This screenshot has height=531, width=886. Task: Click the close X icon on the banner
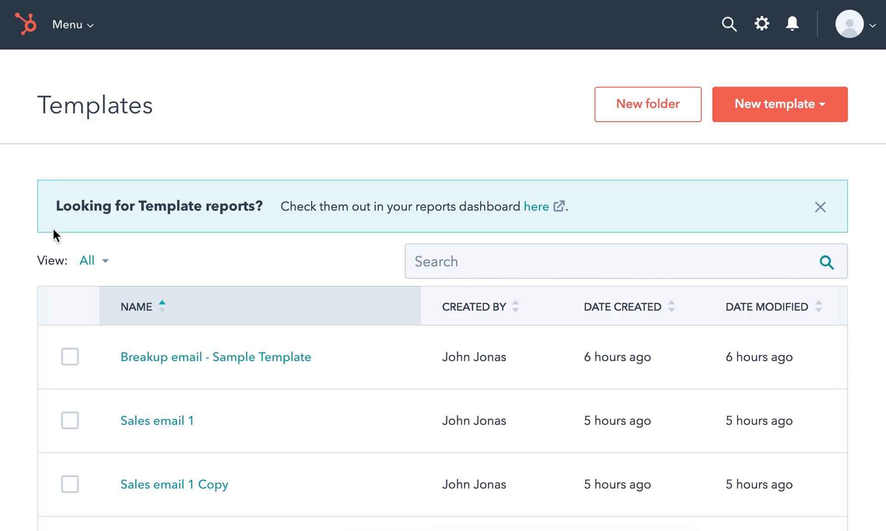point(820,206)
